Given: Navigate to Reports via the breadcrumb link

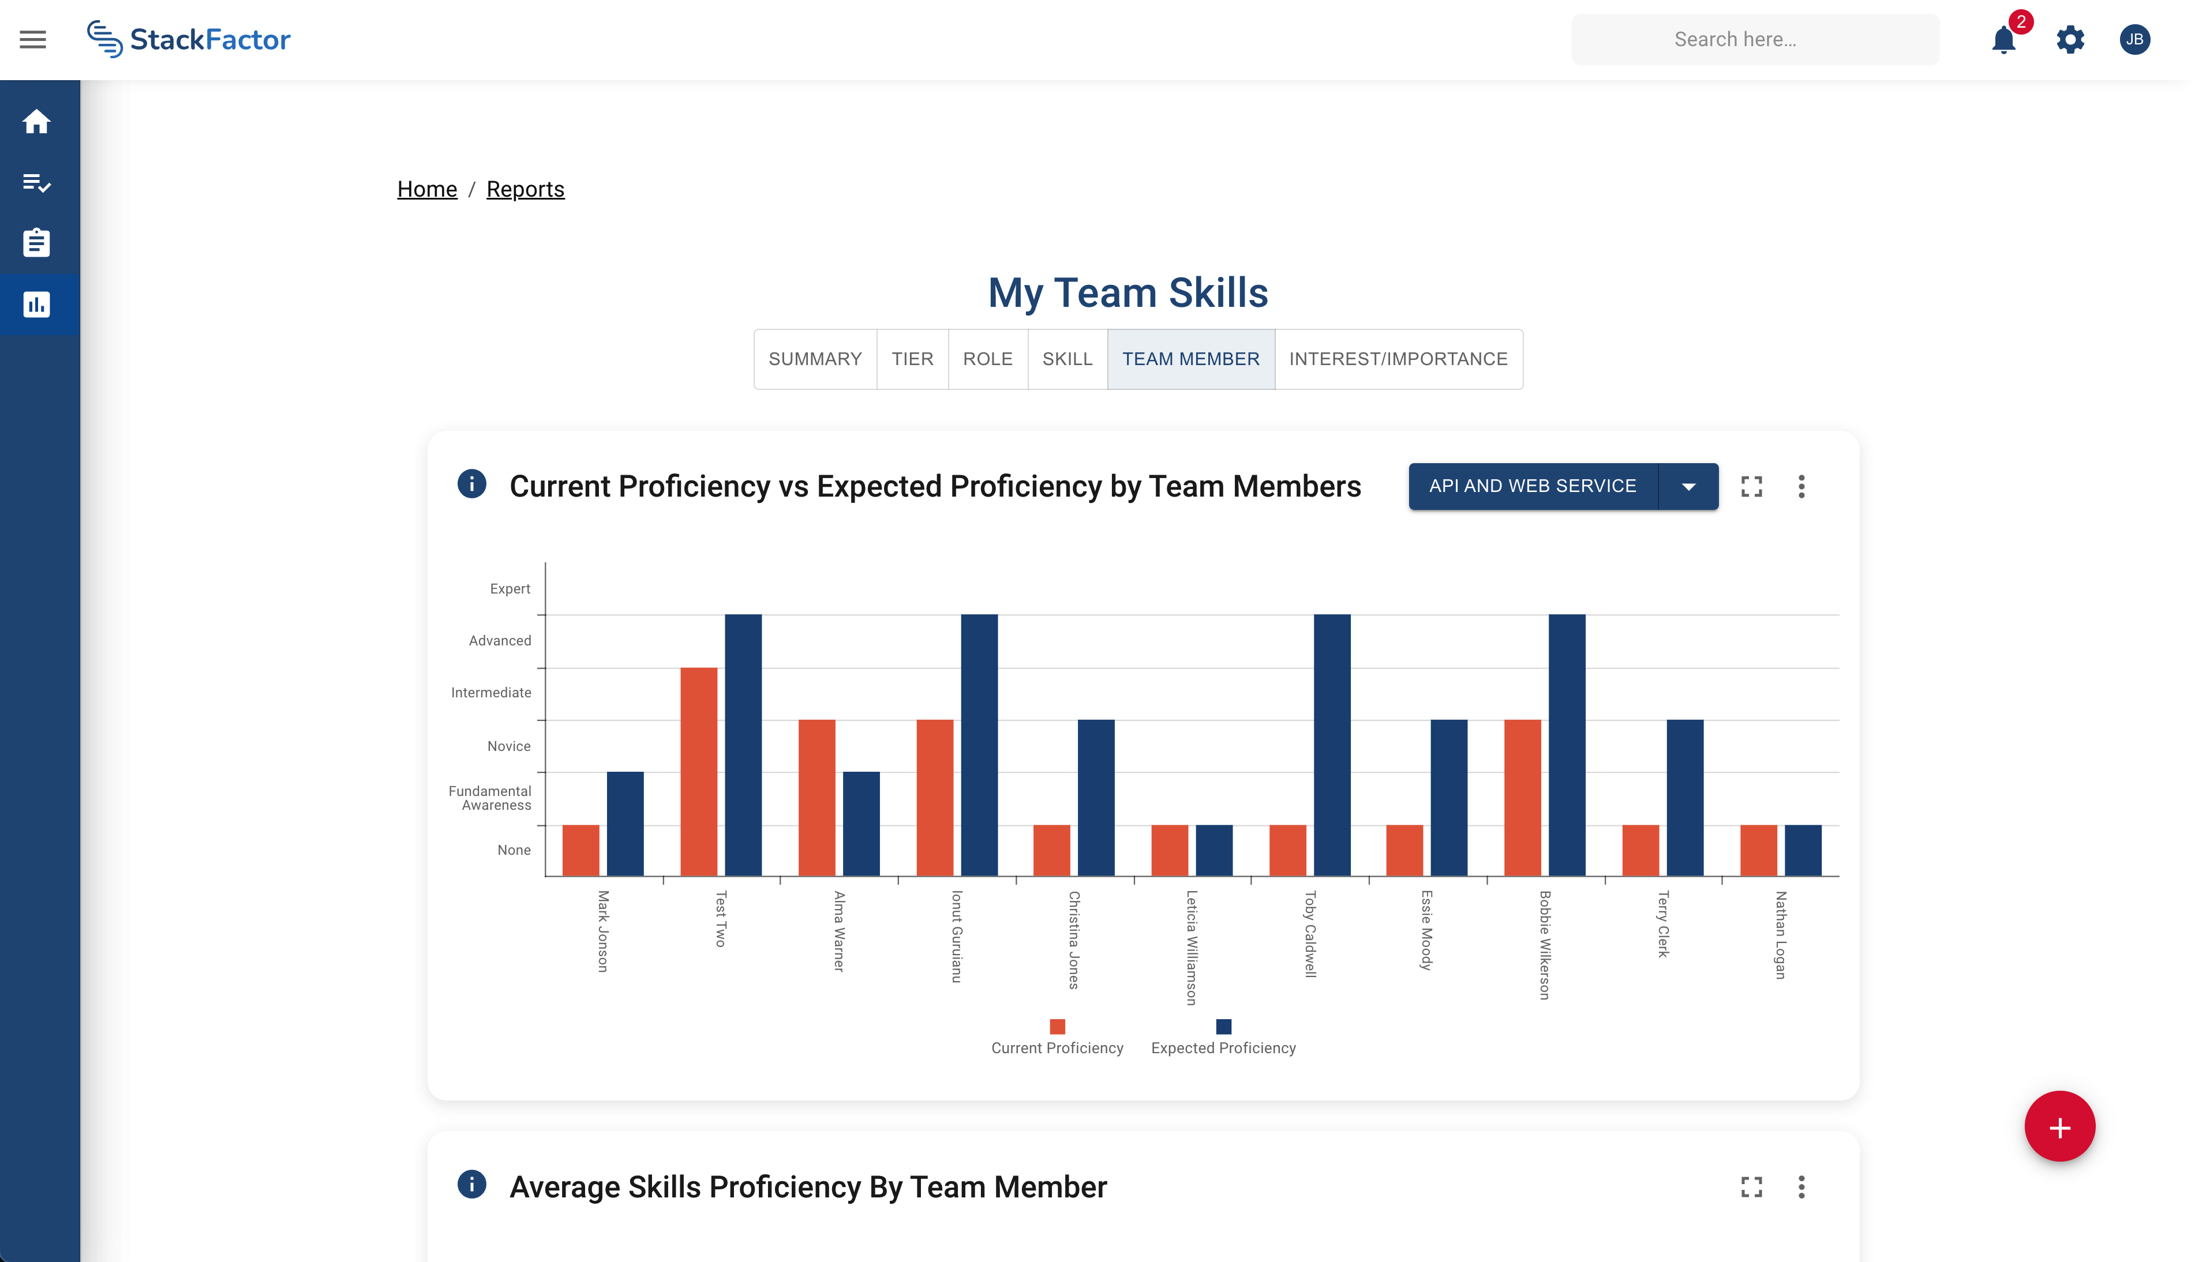Looking at the screenshot, I should [x=525, y=189].
